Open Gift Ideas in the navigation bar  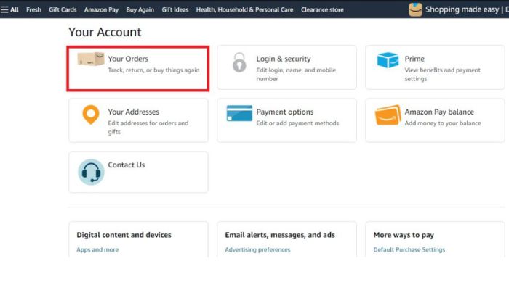(x=175, y=9)
